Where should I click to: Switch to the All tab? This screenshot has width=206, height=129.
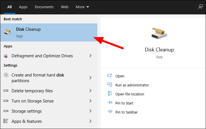coord(10,7)
